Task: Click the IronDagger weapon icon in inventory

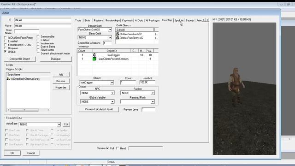Action: 94,55
